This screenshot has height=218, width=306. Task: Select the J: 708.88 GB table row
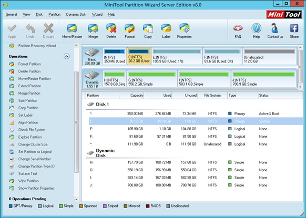196,185
